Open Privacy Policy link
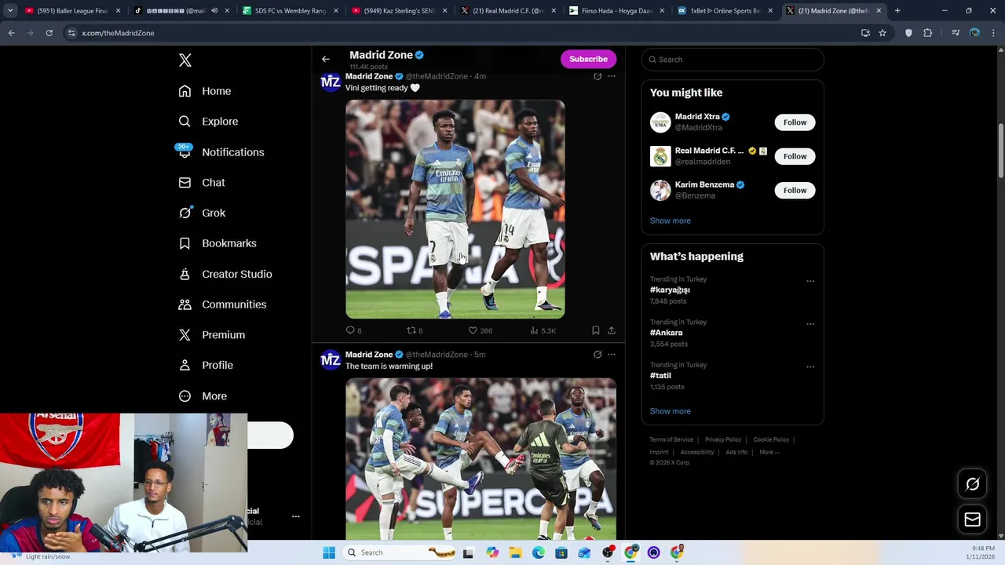The width and height of the screenshot is (1005, 565). coord(723,439)
